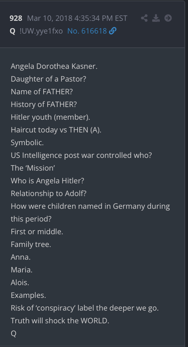Screen dimensions: 188x347
Task: Click the !UW.yye1fxo tripcode
Action: (x=41, y=32)
